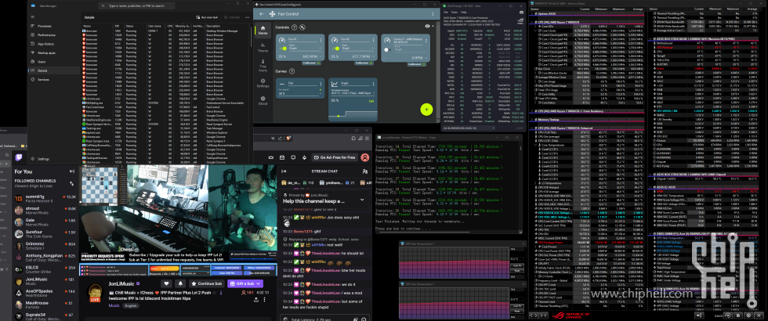Select FanControl.exe row in Task Manager
Viewport: 768px width, 321px height.
(166, 106)
